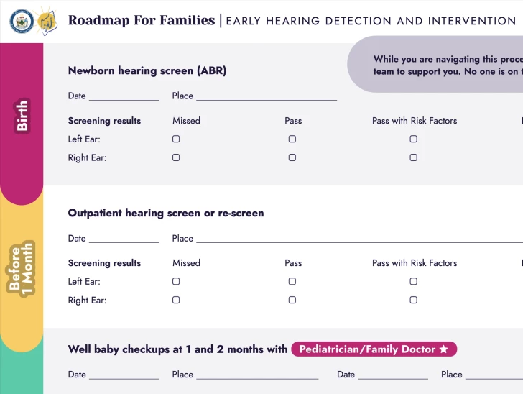Check Right Ear Missed under Newborn hearing screen
Viewport: 523px width, 394px height.
point(176,157)
